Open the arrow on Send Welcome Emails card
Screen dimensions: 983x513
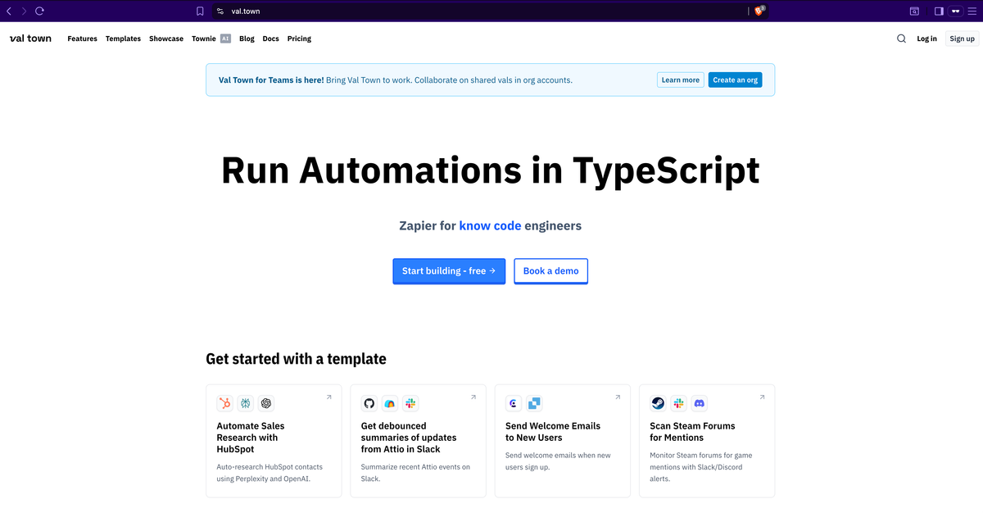click(x=618, y=397)
